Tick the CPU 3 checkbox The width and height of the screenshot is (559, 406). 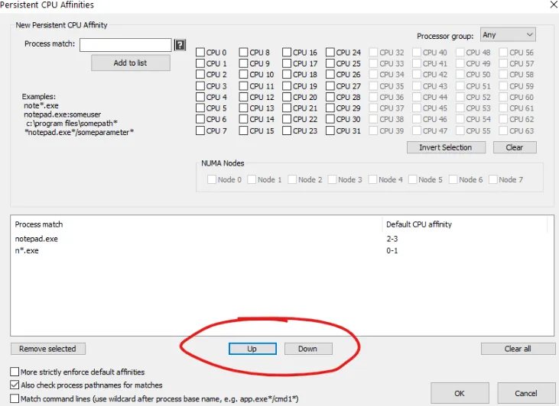[x=200, y=86]
